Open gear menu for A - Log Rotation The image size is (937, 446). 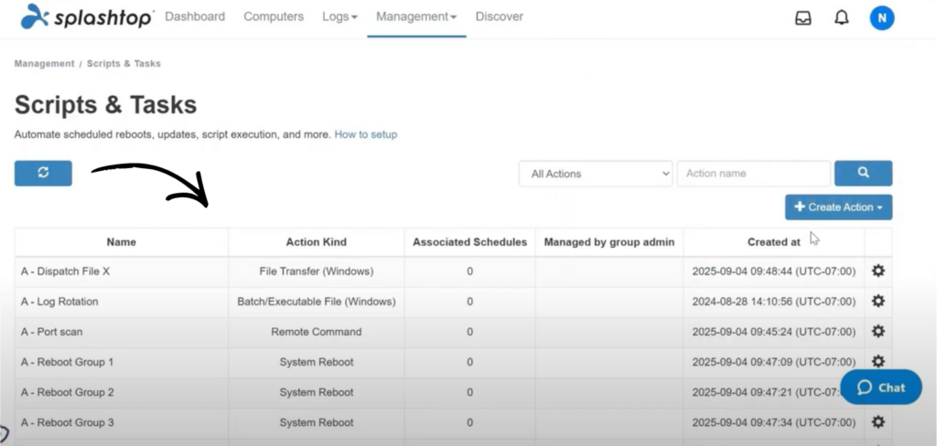coord(878,301)
